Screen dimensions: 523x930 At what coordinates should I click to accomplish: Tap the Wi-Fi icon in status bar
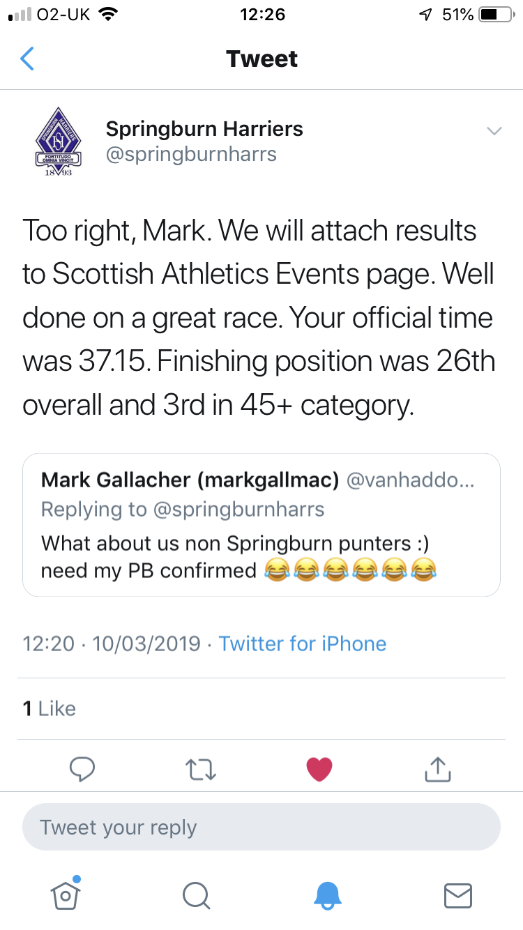[108, 15]
